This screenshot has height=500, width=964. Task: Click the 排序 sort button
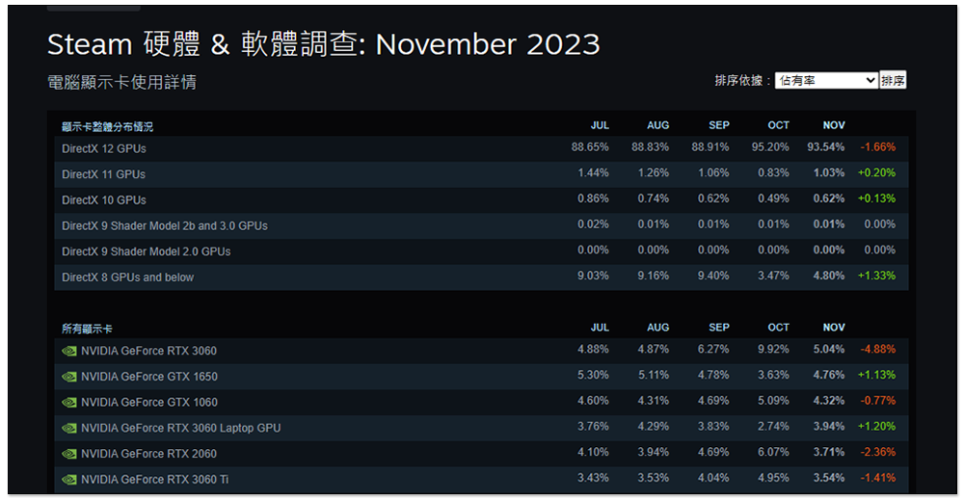click(893, 81)
